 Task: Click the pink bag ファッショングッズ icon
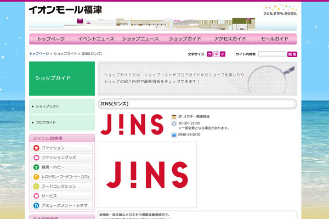click(x=36, y=158)
